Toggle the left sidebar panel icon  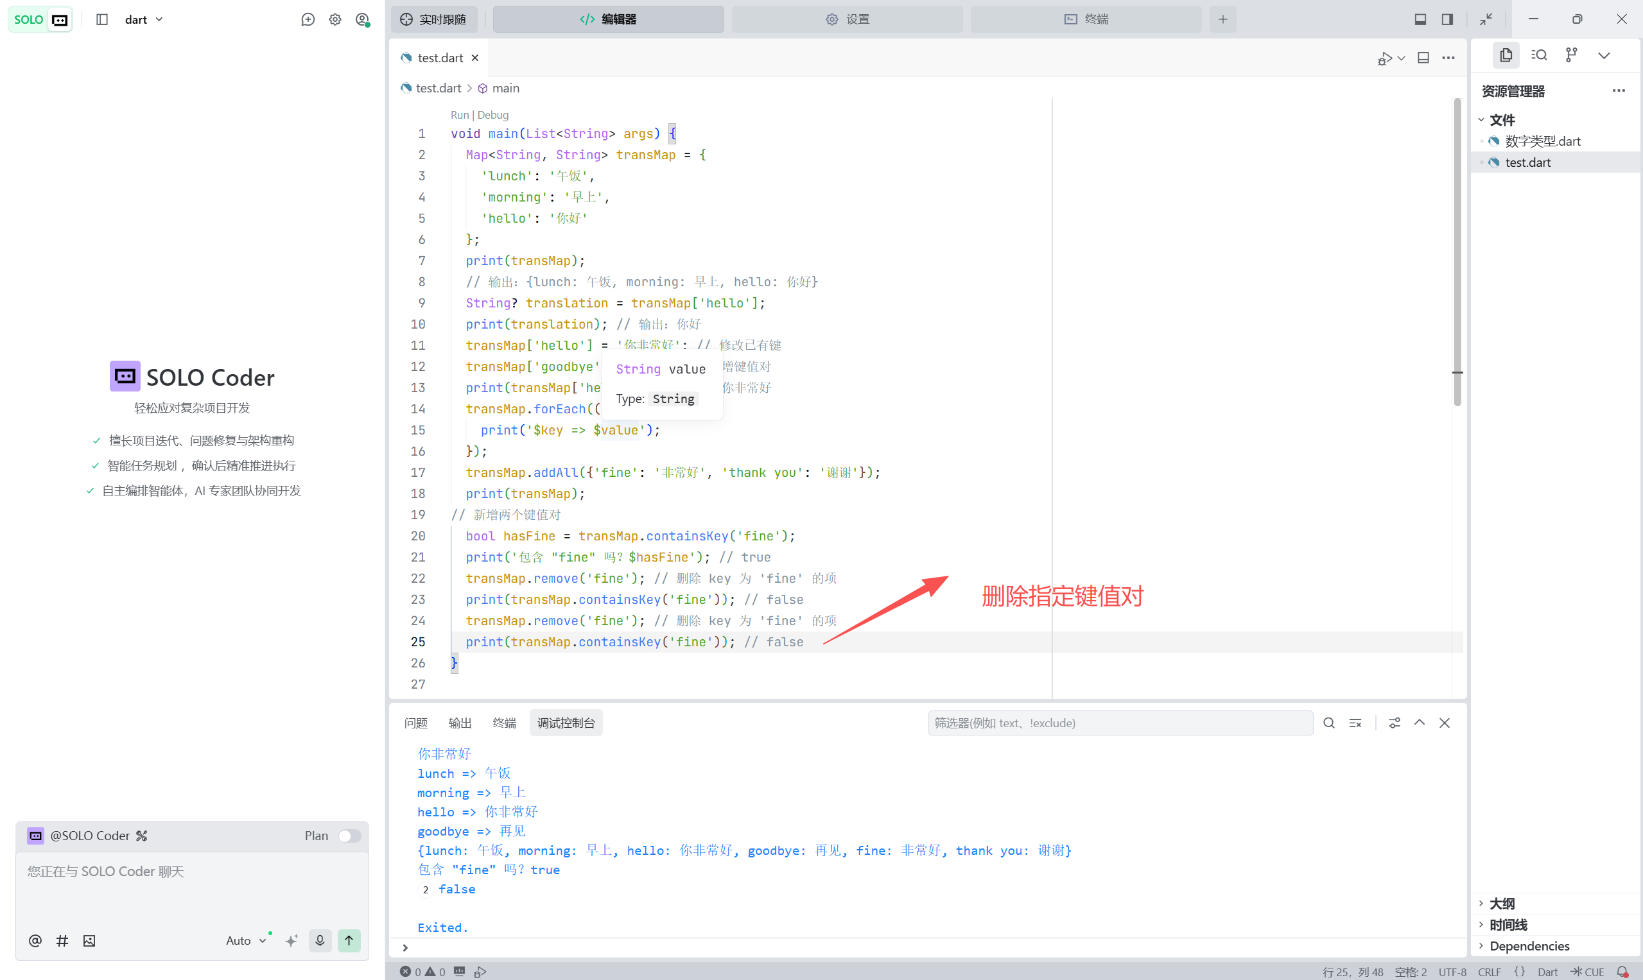click(x=101, y=19)
